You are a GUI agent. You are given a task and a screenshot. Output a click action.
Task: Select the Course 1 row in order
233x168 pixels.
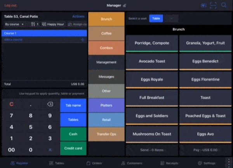pyautogui.click(x=43, y=34)
